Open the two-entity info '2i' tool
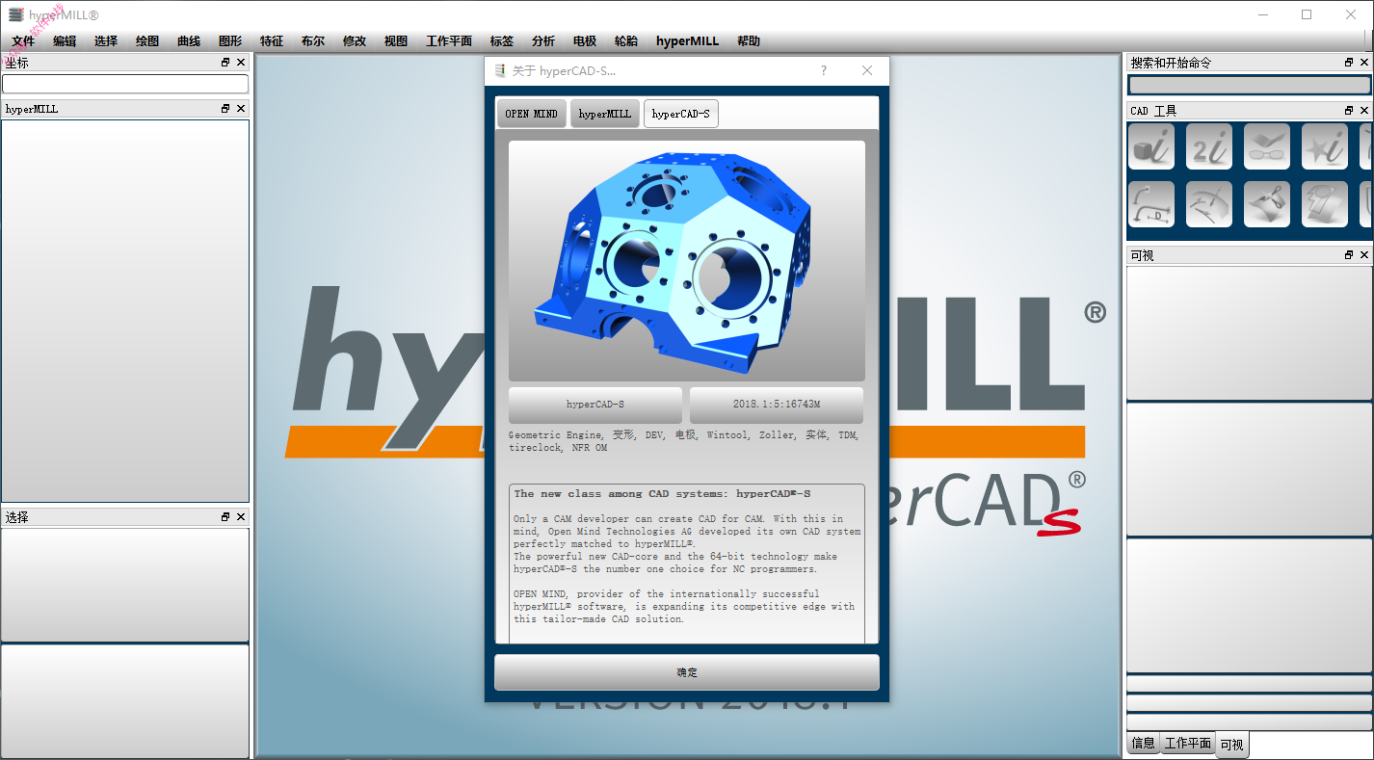Screen dimensions: 1374x760 point(1208,146)
